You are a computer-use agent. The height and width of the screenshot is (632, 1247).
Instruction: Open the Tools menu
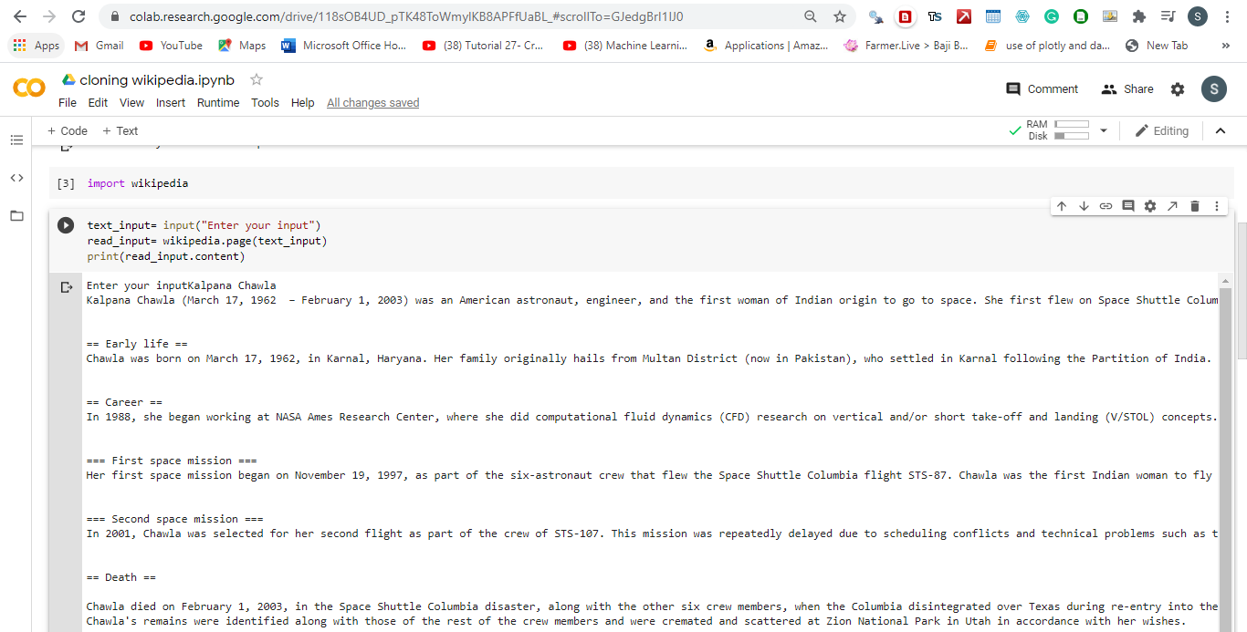click(266, 103)
